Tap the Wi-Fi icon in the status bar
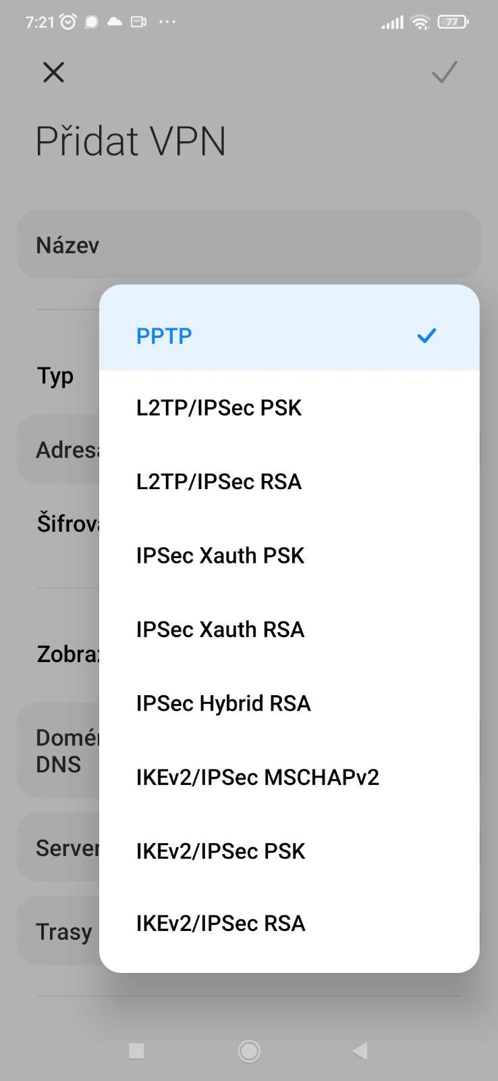This screenshot has height=1081, width=498. coord(419,22)
